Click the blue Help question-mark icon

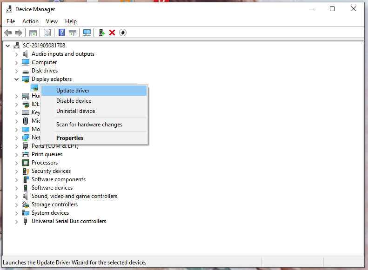(x=61, y=33)
